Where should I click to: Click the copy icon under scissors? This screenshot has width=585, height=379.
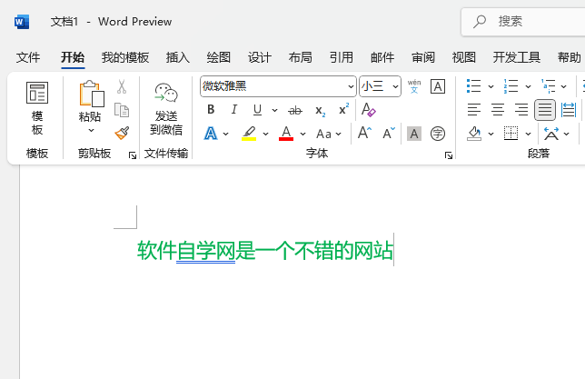[122, 110]
